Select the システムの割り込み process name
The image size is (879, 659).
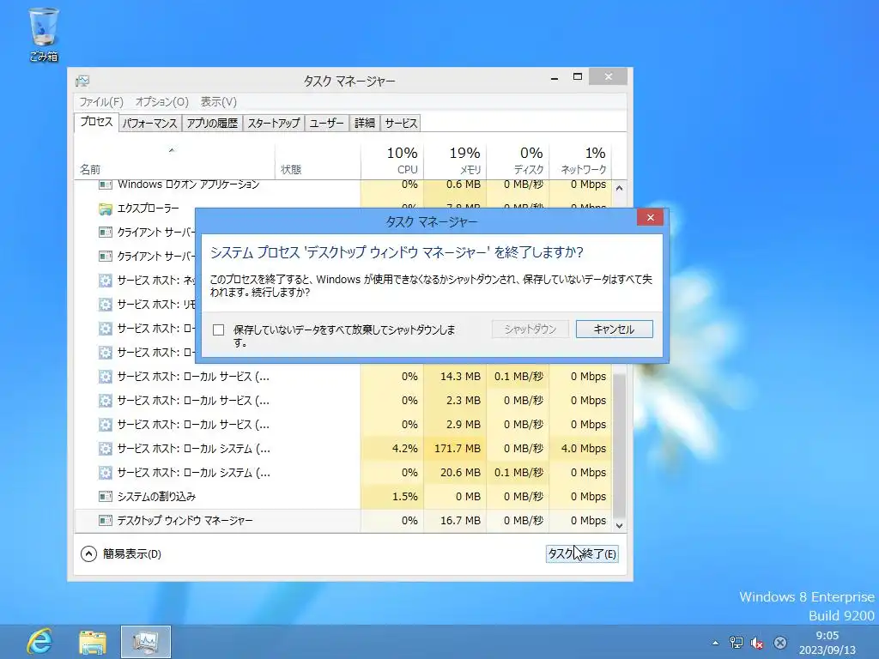[156, 497]
